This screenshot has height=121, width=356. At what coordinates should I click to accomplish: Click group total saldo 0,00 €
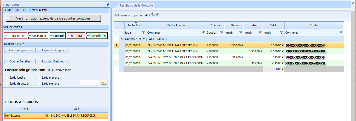click(274, 69)
